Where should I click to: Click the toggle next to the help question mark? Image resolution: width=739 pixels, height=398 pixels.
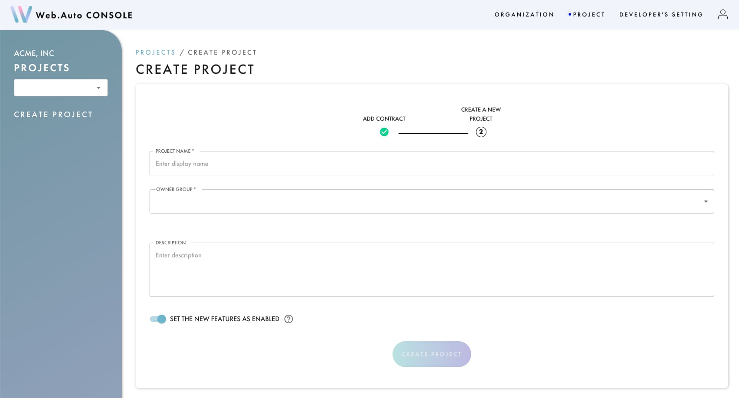coord(157,319)
